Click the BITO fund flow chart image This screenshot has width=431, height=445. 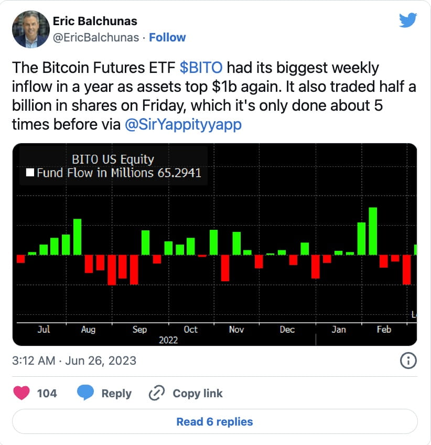coord(215,244)
